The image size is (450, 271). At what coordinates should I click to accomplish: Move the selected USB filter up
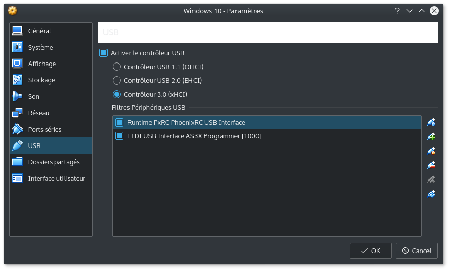431,180
